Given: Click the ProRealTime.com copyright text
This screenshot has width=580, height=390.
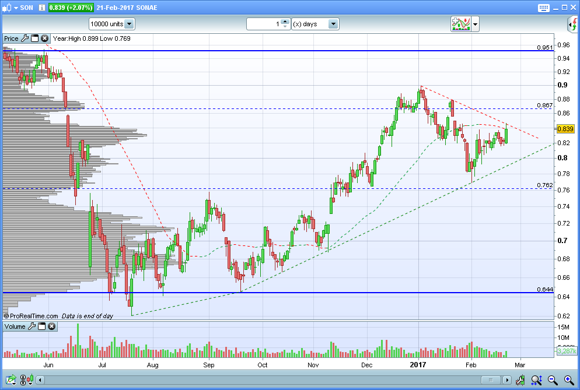Looking at the screenshot, I should tap(31, 316).
